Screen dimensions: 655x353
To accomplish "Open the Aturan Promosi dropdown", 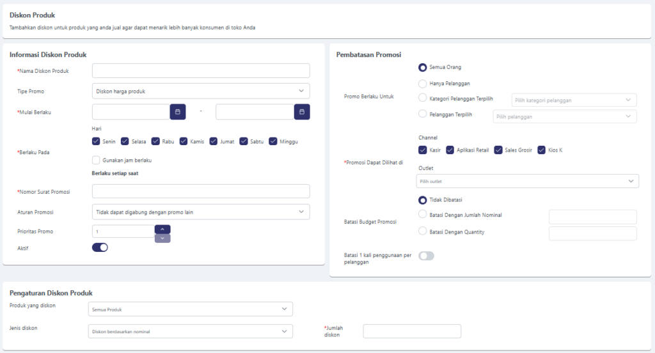I will coord(201,212).
